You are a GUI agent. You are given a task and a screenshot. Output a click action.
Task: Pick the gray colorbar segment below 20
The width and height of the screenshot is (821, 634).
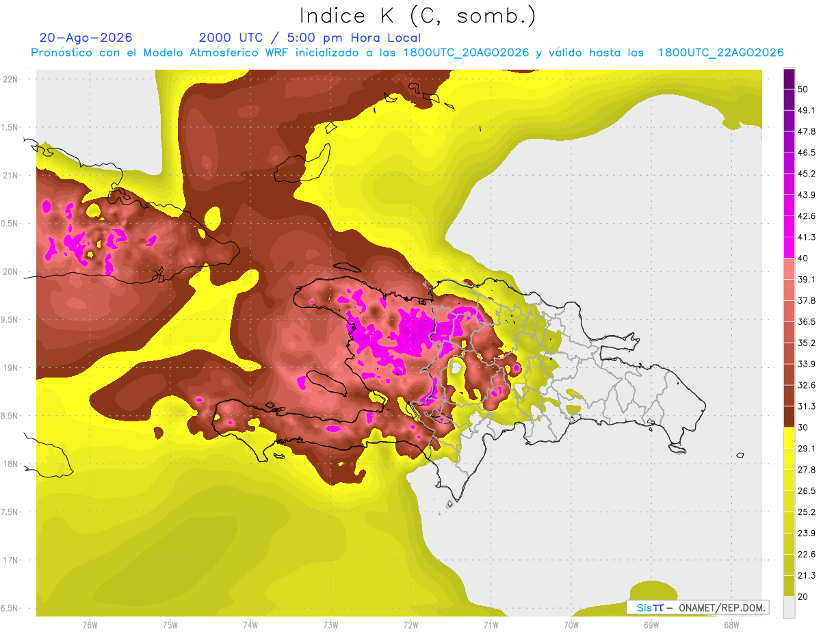(x=789, y=607)
